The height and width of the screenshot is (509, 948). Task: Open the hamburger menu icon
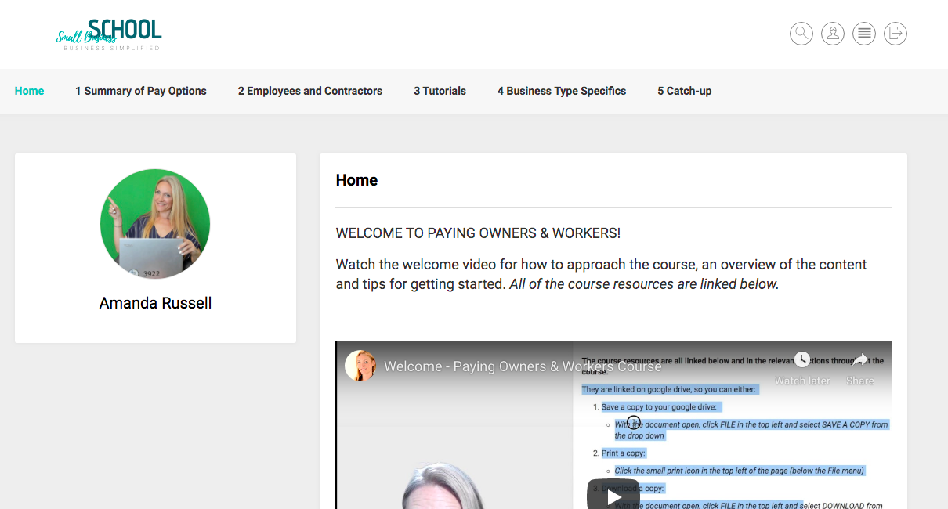click(x=863, y=34)
